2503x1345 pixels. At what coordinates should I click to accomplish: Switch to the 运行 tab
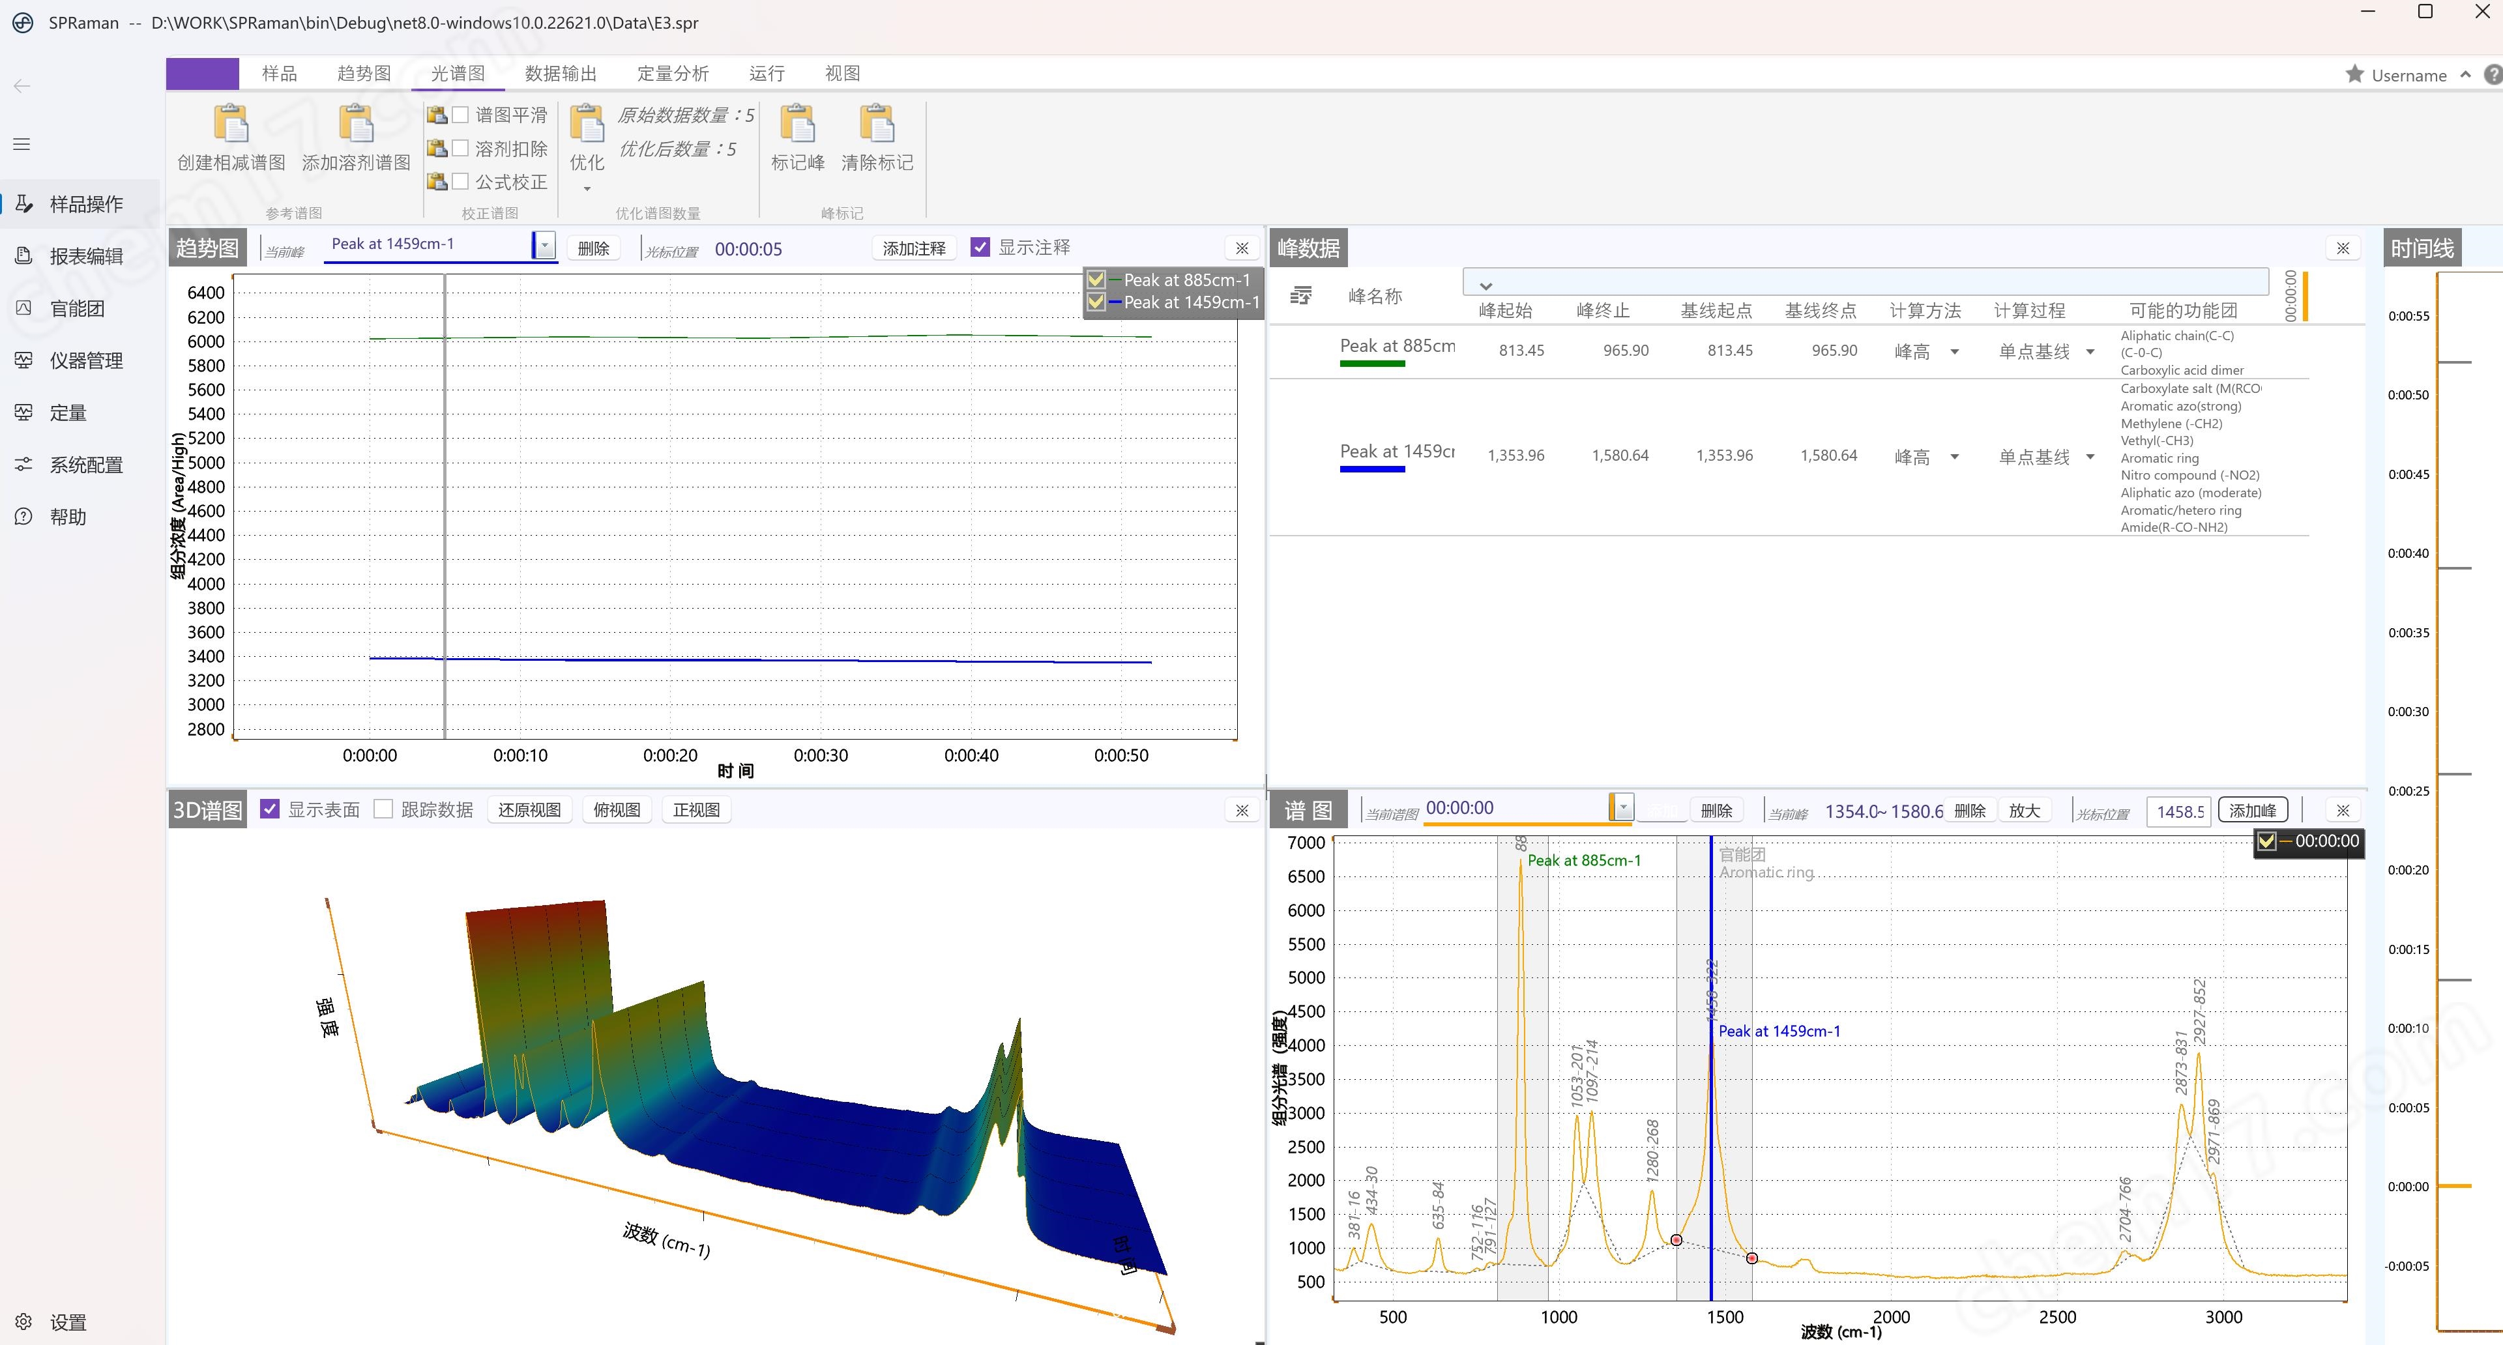[767, 74]
